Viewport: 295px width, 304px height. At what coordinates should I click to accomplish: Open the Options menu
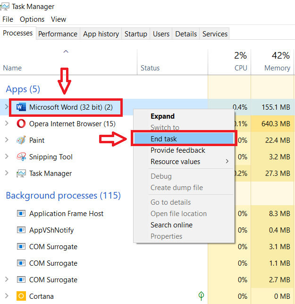pyautogui.click(x=32, y=19)
